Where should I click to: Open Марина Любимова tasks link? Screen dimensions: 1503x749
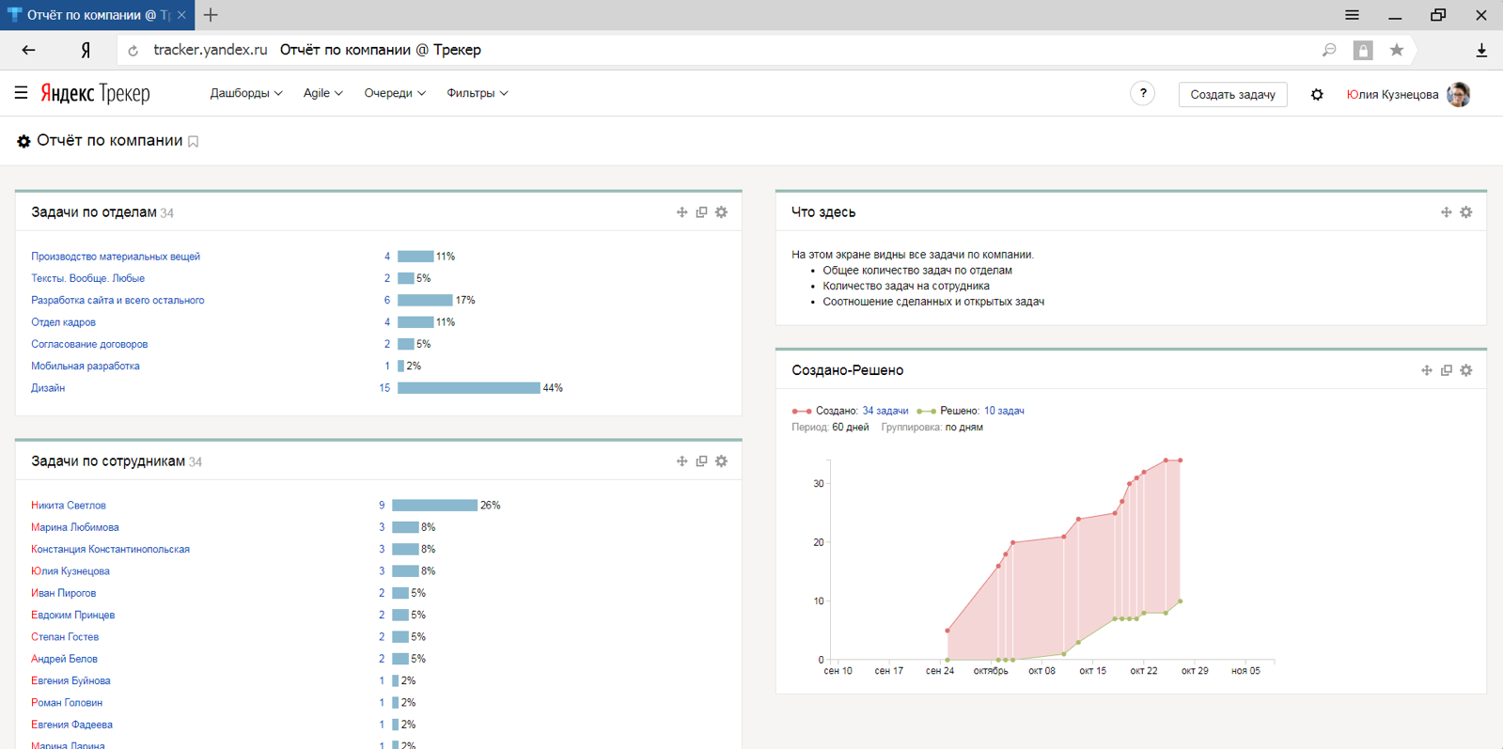(x=75, y=527)
